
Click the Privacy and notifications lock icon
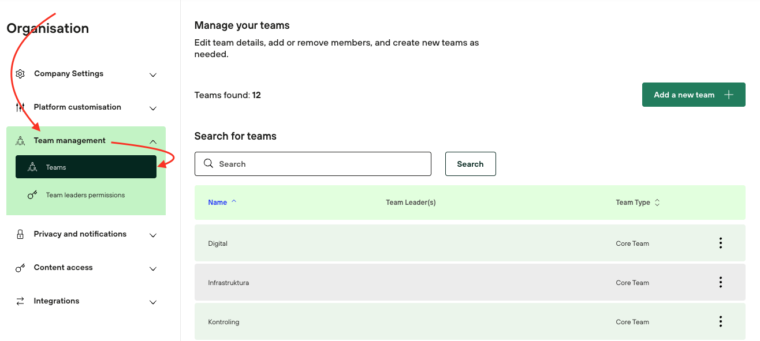(20, 234)
